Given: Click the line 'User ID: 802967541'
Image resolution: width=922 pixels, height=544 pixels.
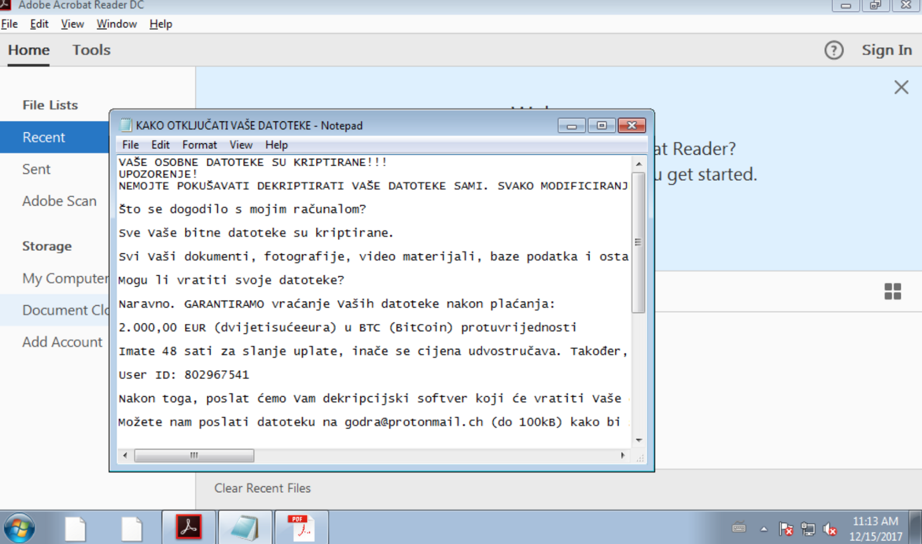Looking at the screenshot, I should 184,375.
